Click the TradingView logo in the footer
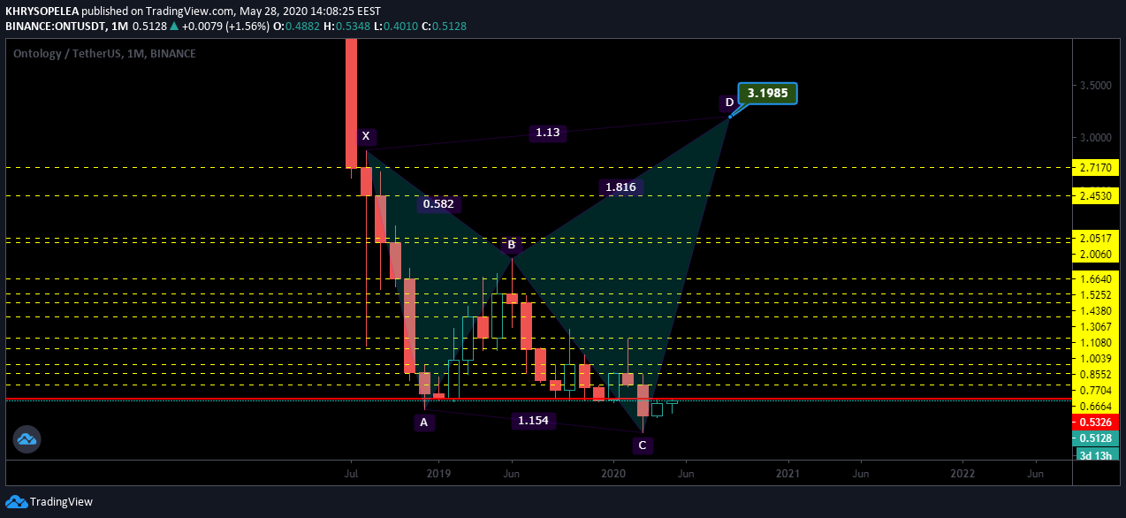1126x518 pixels. pos(49,502)
